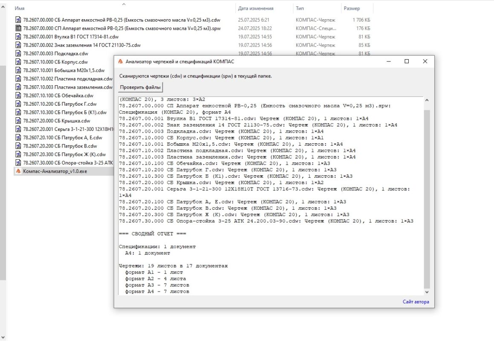The image size is (494, 341).
Task: Click the report scroll-up arrow
Action: pyautogui.click(x=427, y=100)
